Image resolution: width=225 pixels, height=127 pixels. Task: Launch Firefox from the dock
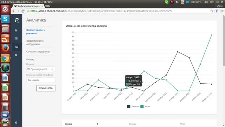pyautogui.click(x=5, y=48)
